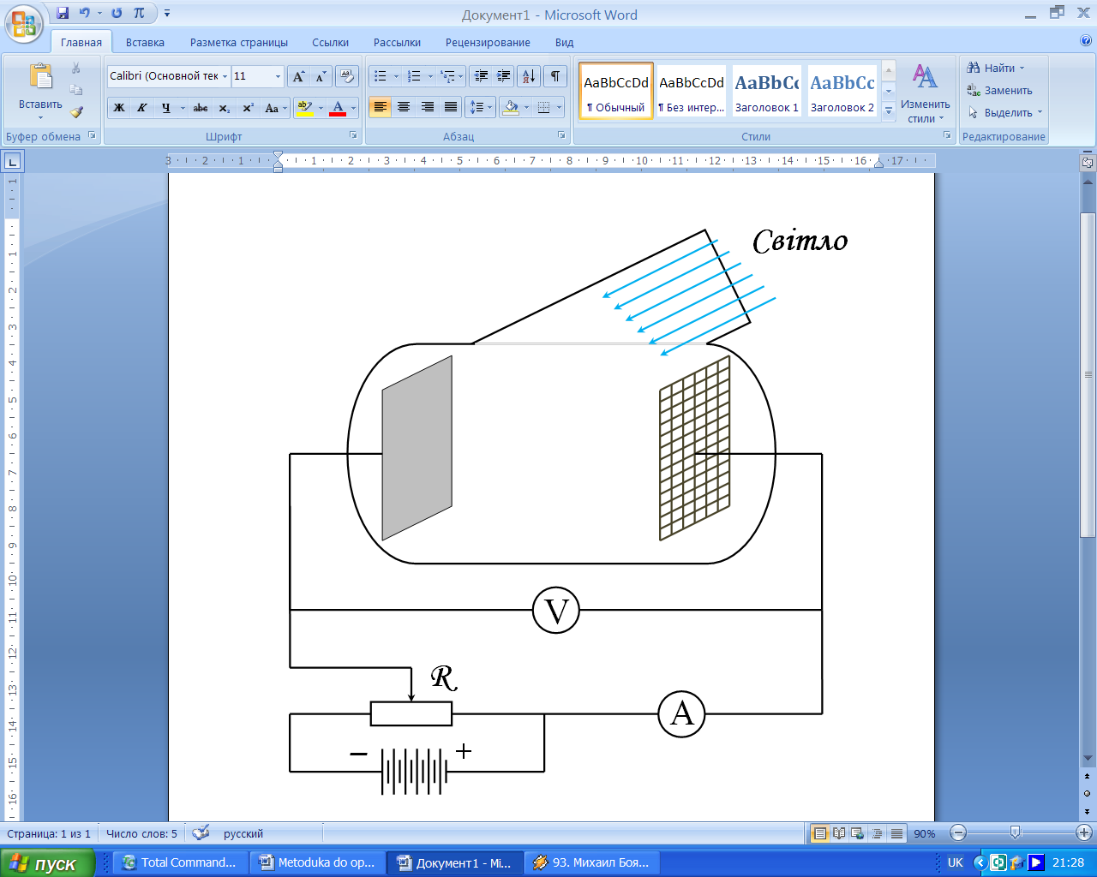
Task: Toggle bold formatting Ж
Action: (119, 108)
